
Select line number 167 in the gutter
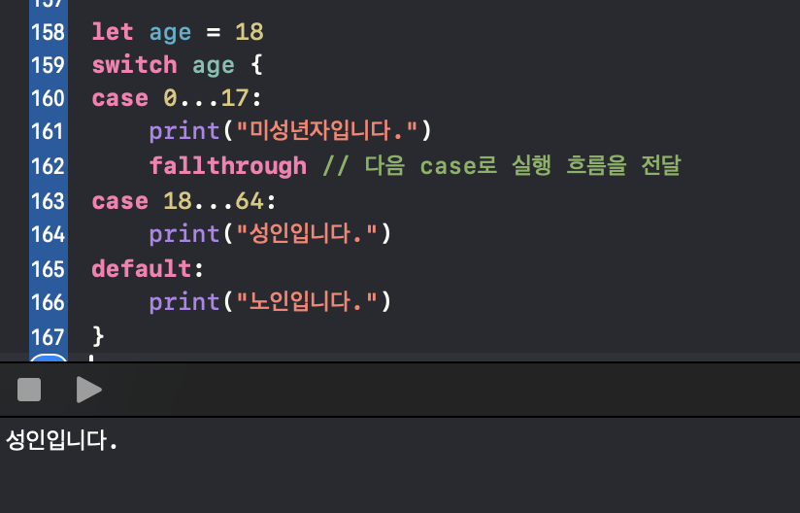48,337
